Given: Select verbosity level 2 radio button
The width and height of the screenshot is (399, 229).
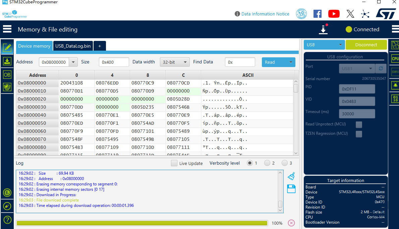Looking at the screenshot, I should pyautogui.click(x=267, y=163).
